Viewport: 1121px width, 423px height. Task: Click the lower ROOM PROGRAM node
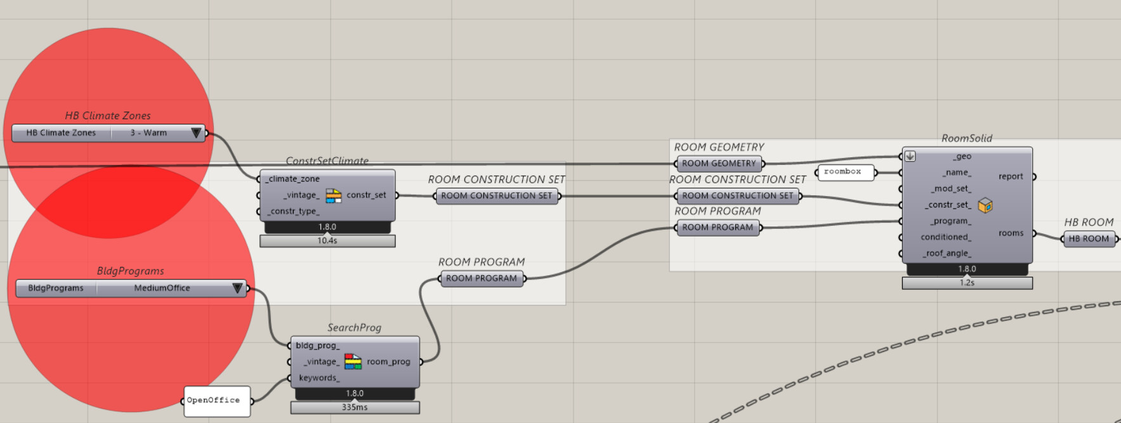pos(481,278)
